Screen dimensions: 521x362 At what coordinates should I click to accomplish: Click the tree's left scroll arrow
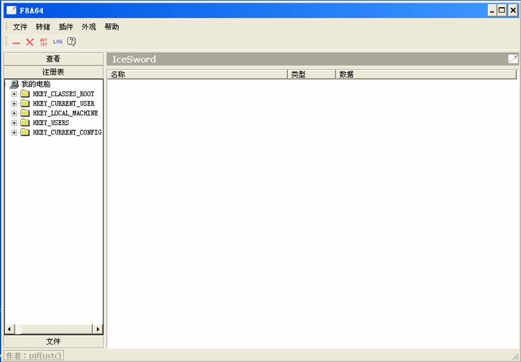9,329
